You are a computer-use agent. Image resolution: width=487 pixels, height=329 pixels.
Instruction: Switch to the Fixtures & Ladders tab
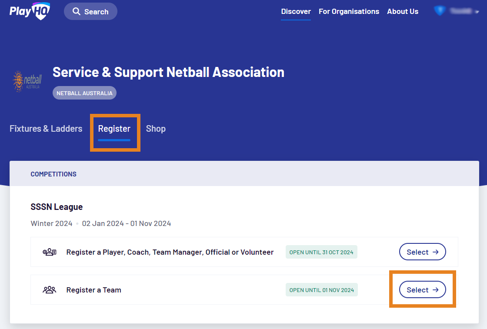tap(46, 129)
